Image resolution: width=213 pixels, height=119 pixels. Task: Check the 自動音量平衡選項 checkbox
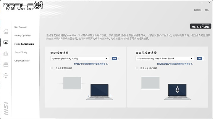coord(52,68)
